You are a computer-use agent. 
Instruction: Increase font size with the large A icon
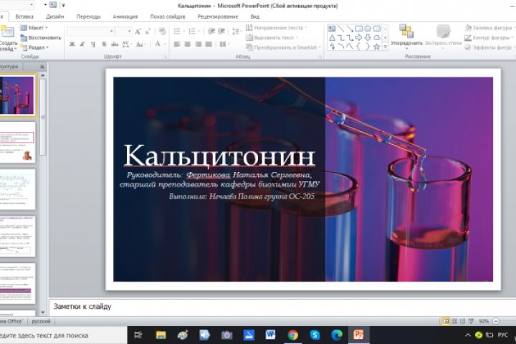tap(138, 32)
